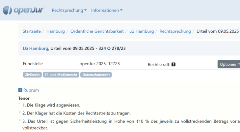Click the plus icon beside Rubrum

click(x=20, y=90)
